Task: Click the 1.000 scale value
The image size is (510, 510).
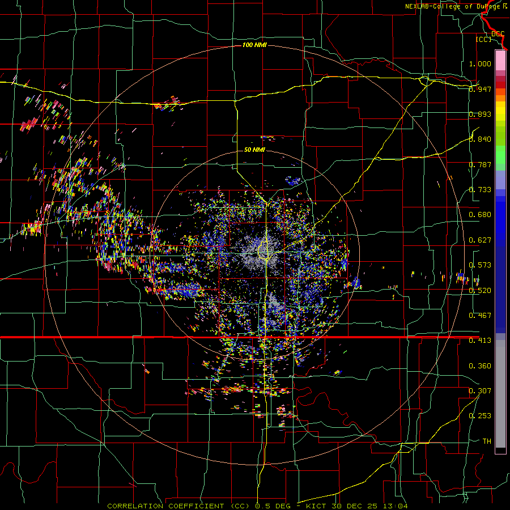Action: (480, 63)
